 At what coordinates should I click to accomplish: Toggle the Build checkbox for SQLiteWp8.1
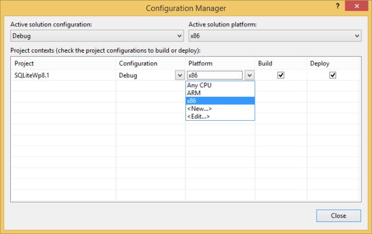click(x=280, y=75)
